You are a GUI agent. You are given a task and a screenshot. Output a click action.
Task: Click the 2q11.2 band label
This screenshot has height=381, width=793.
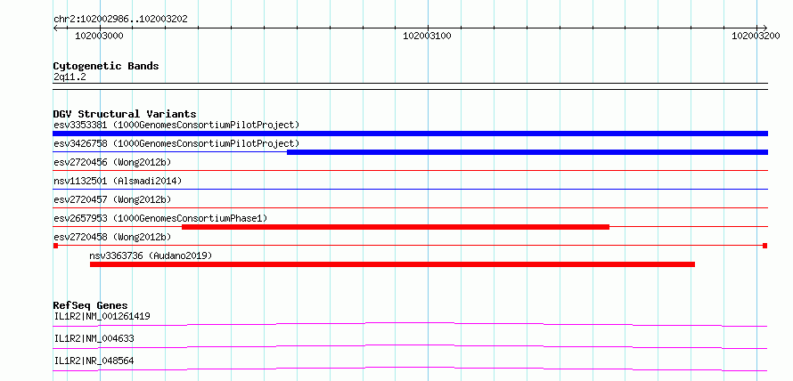coord(69,77)
